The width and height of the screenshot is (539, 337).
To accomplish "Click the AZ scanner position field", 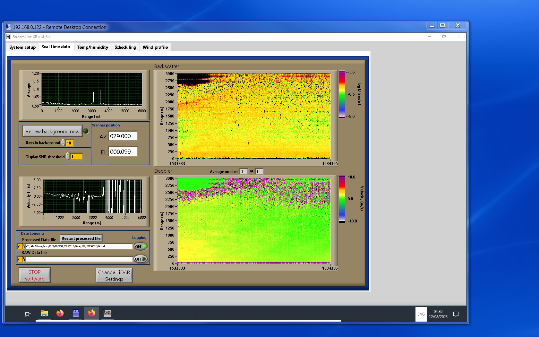I will [x=123, y=136].
